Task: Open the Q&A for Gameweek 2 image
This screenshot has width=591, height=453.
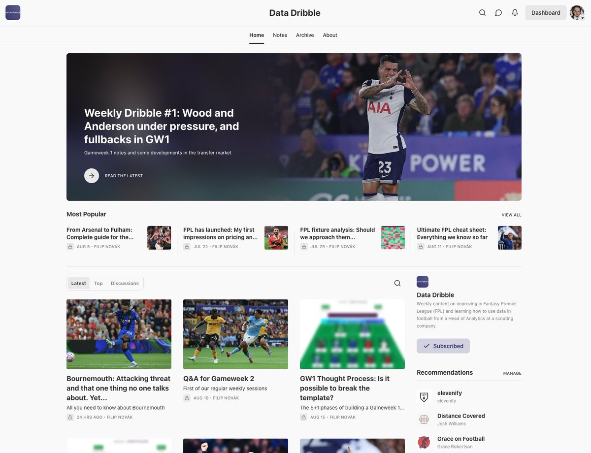Action: pos(235,334)
